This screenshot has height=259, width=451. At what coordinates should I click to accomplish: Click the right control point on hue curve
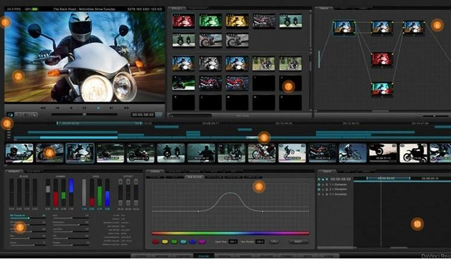[x=262, y=211]
